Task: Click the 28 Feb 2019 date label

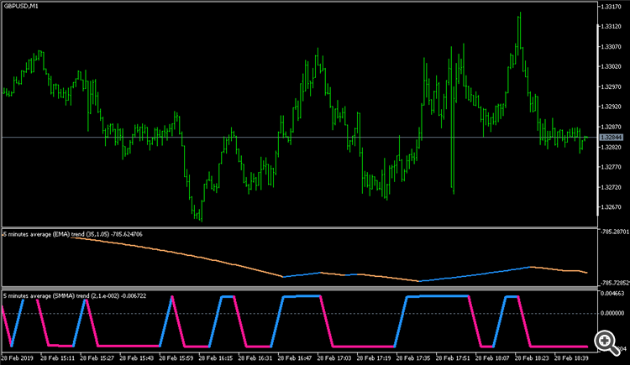Action: (x=18, y=357)
